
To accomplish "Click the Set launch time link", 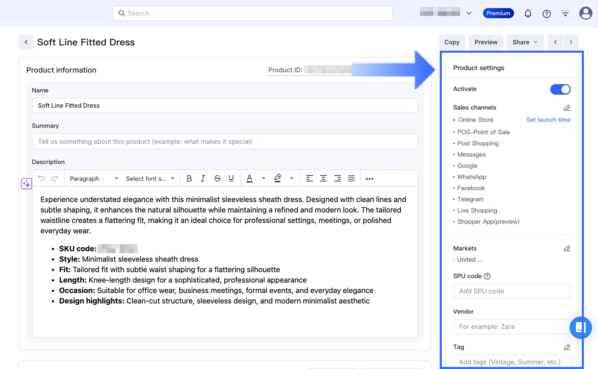I will click(548, 120).
